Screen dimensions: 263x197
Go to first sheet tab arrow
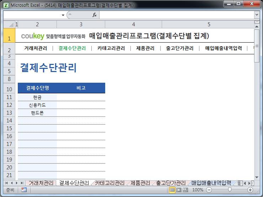6,183
